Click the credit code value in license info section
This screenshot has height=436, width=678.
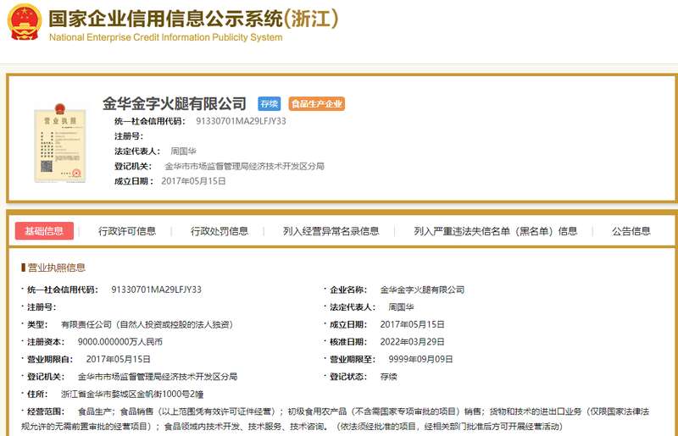(156, 290)
